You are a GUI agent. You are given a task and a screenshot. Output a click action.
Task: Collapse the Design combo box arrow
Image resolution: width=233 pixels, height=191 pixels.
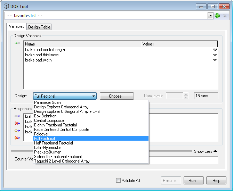click(x=94, y=96)
